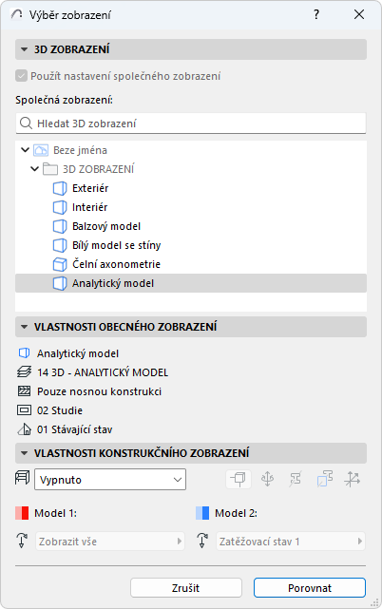382x609 pixels.
Task: Click the 14 3D - ANALYTICKÝ MODEL text
Action: pyautogui.click(x=103, y=372)
